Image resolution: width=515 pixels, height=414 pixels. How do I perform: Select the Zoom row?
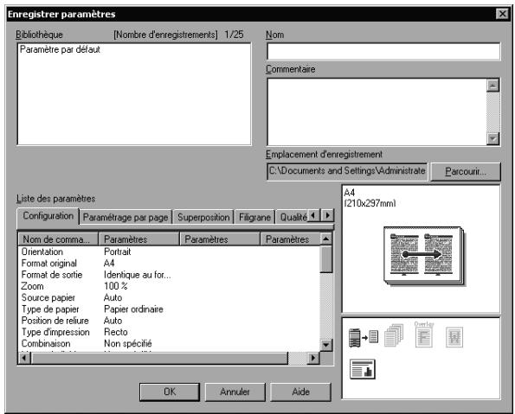(x=169, y=286)
